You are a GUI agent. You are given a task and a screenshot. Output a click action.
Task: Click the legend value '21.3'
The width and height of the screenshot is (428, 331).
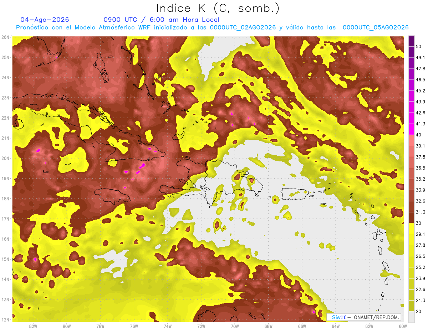coord(420,301)
